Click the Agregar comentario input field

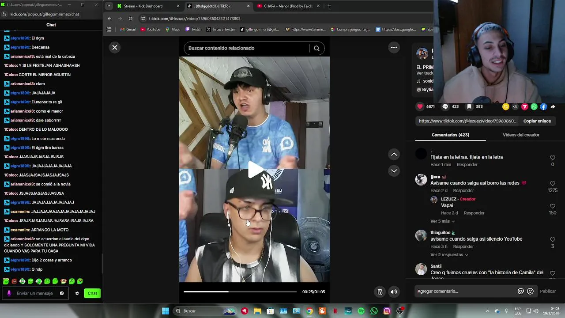(466, 291)
